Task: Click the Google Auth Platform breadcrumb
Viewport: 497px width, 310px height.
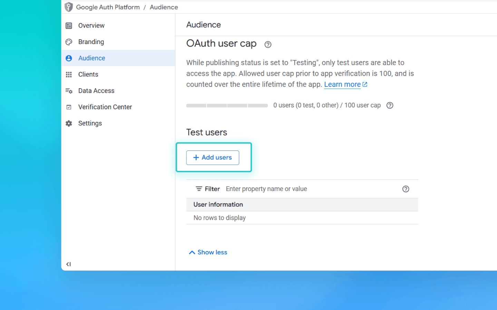Action: tap(108, 7)
